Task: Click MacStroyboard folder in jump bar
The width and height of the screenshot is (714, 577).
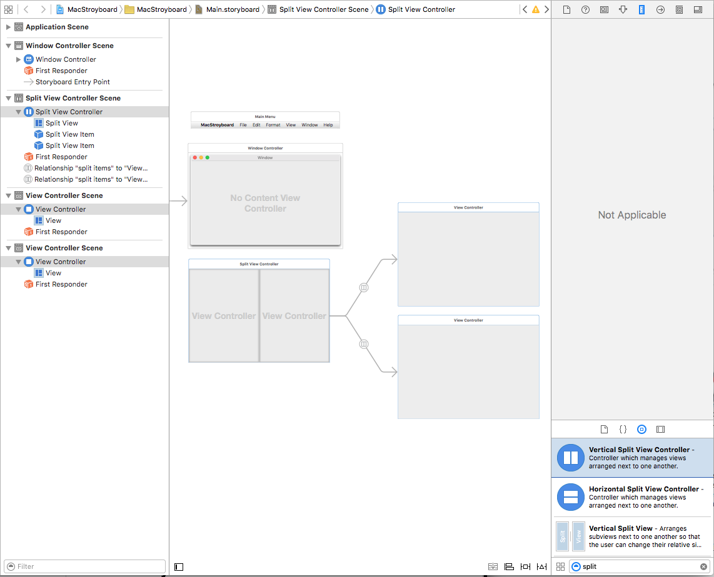Action: pos(156,9)
